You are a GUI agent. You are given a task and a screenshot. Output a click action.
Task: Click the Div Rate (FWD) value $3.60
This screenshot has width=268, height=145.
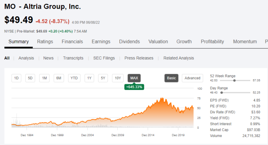(x=256, y=112)
